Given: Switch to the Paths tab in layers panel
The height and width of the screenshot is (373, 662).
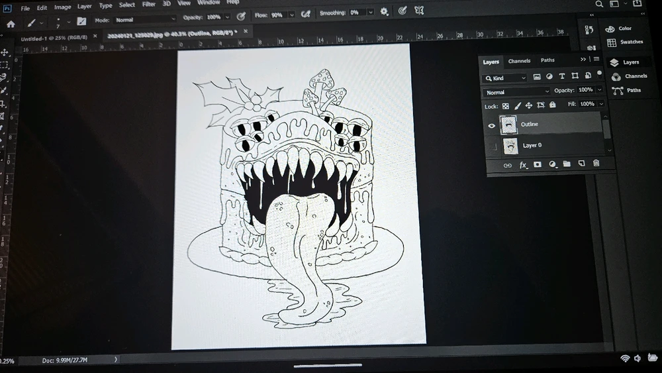Looking at the screenshot, I should coord(547,60).
